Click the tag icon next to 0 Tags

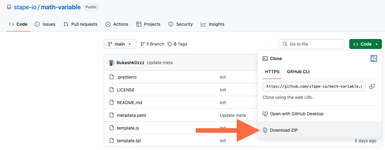pyautogui.click(x=170, y=44)
